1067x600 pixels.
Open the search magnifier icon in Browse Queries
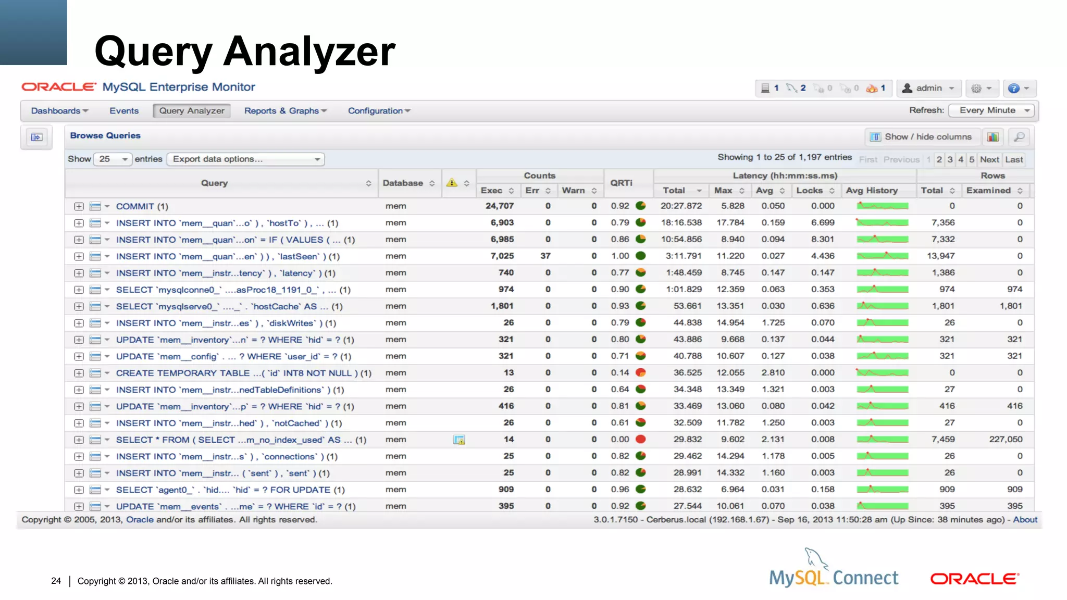click(x=1019, y=137)
